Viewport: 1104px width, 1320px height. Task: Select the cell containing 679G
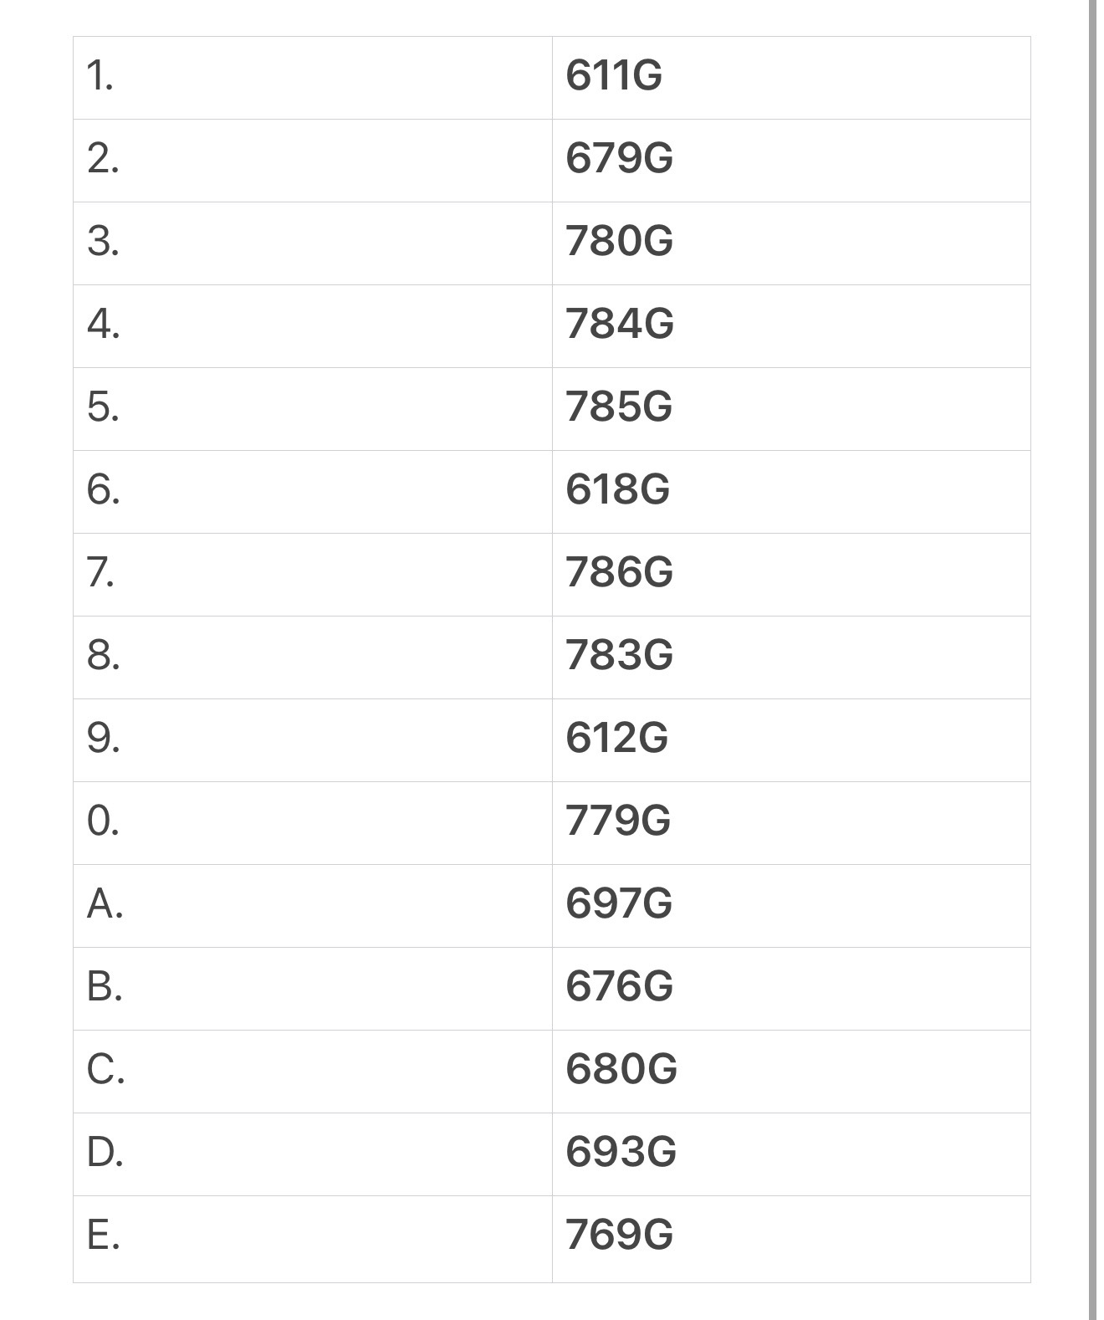pos(791,160)
